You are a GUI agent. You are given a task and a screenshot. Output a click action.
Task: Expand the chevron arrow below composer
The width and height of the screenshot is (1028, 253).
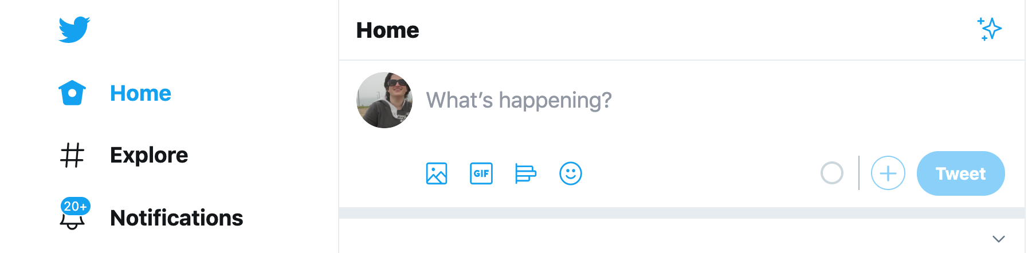999,239
